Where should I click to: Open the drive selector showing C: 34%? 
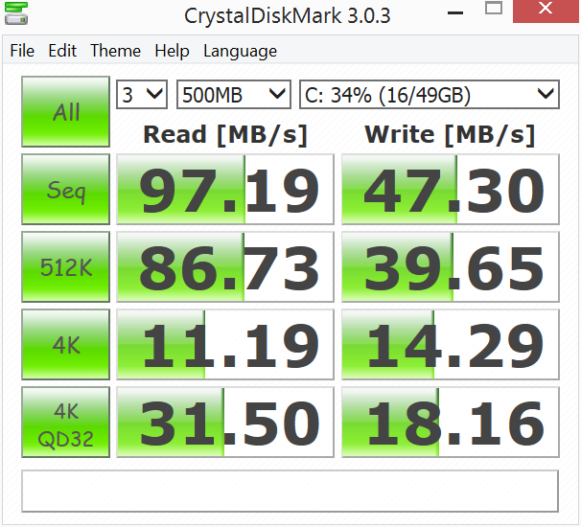pos(430,95)
